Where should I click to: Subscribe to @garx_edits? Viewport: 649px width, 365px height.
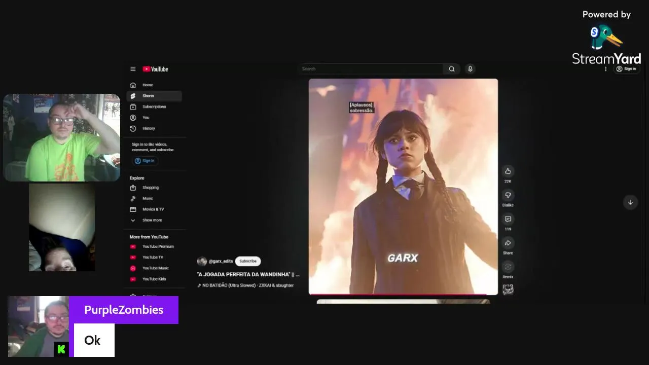tap(248, 261)
